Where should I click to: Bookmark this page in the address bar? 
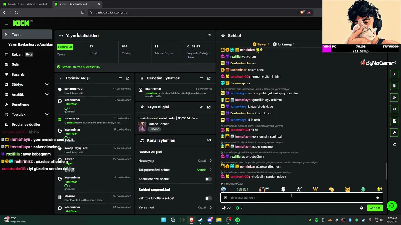pos(83,12)
